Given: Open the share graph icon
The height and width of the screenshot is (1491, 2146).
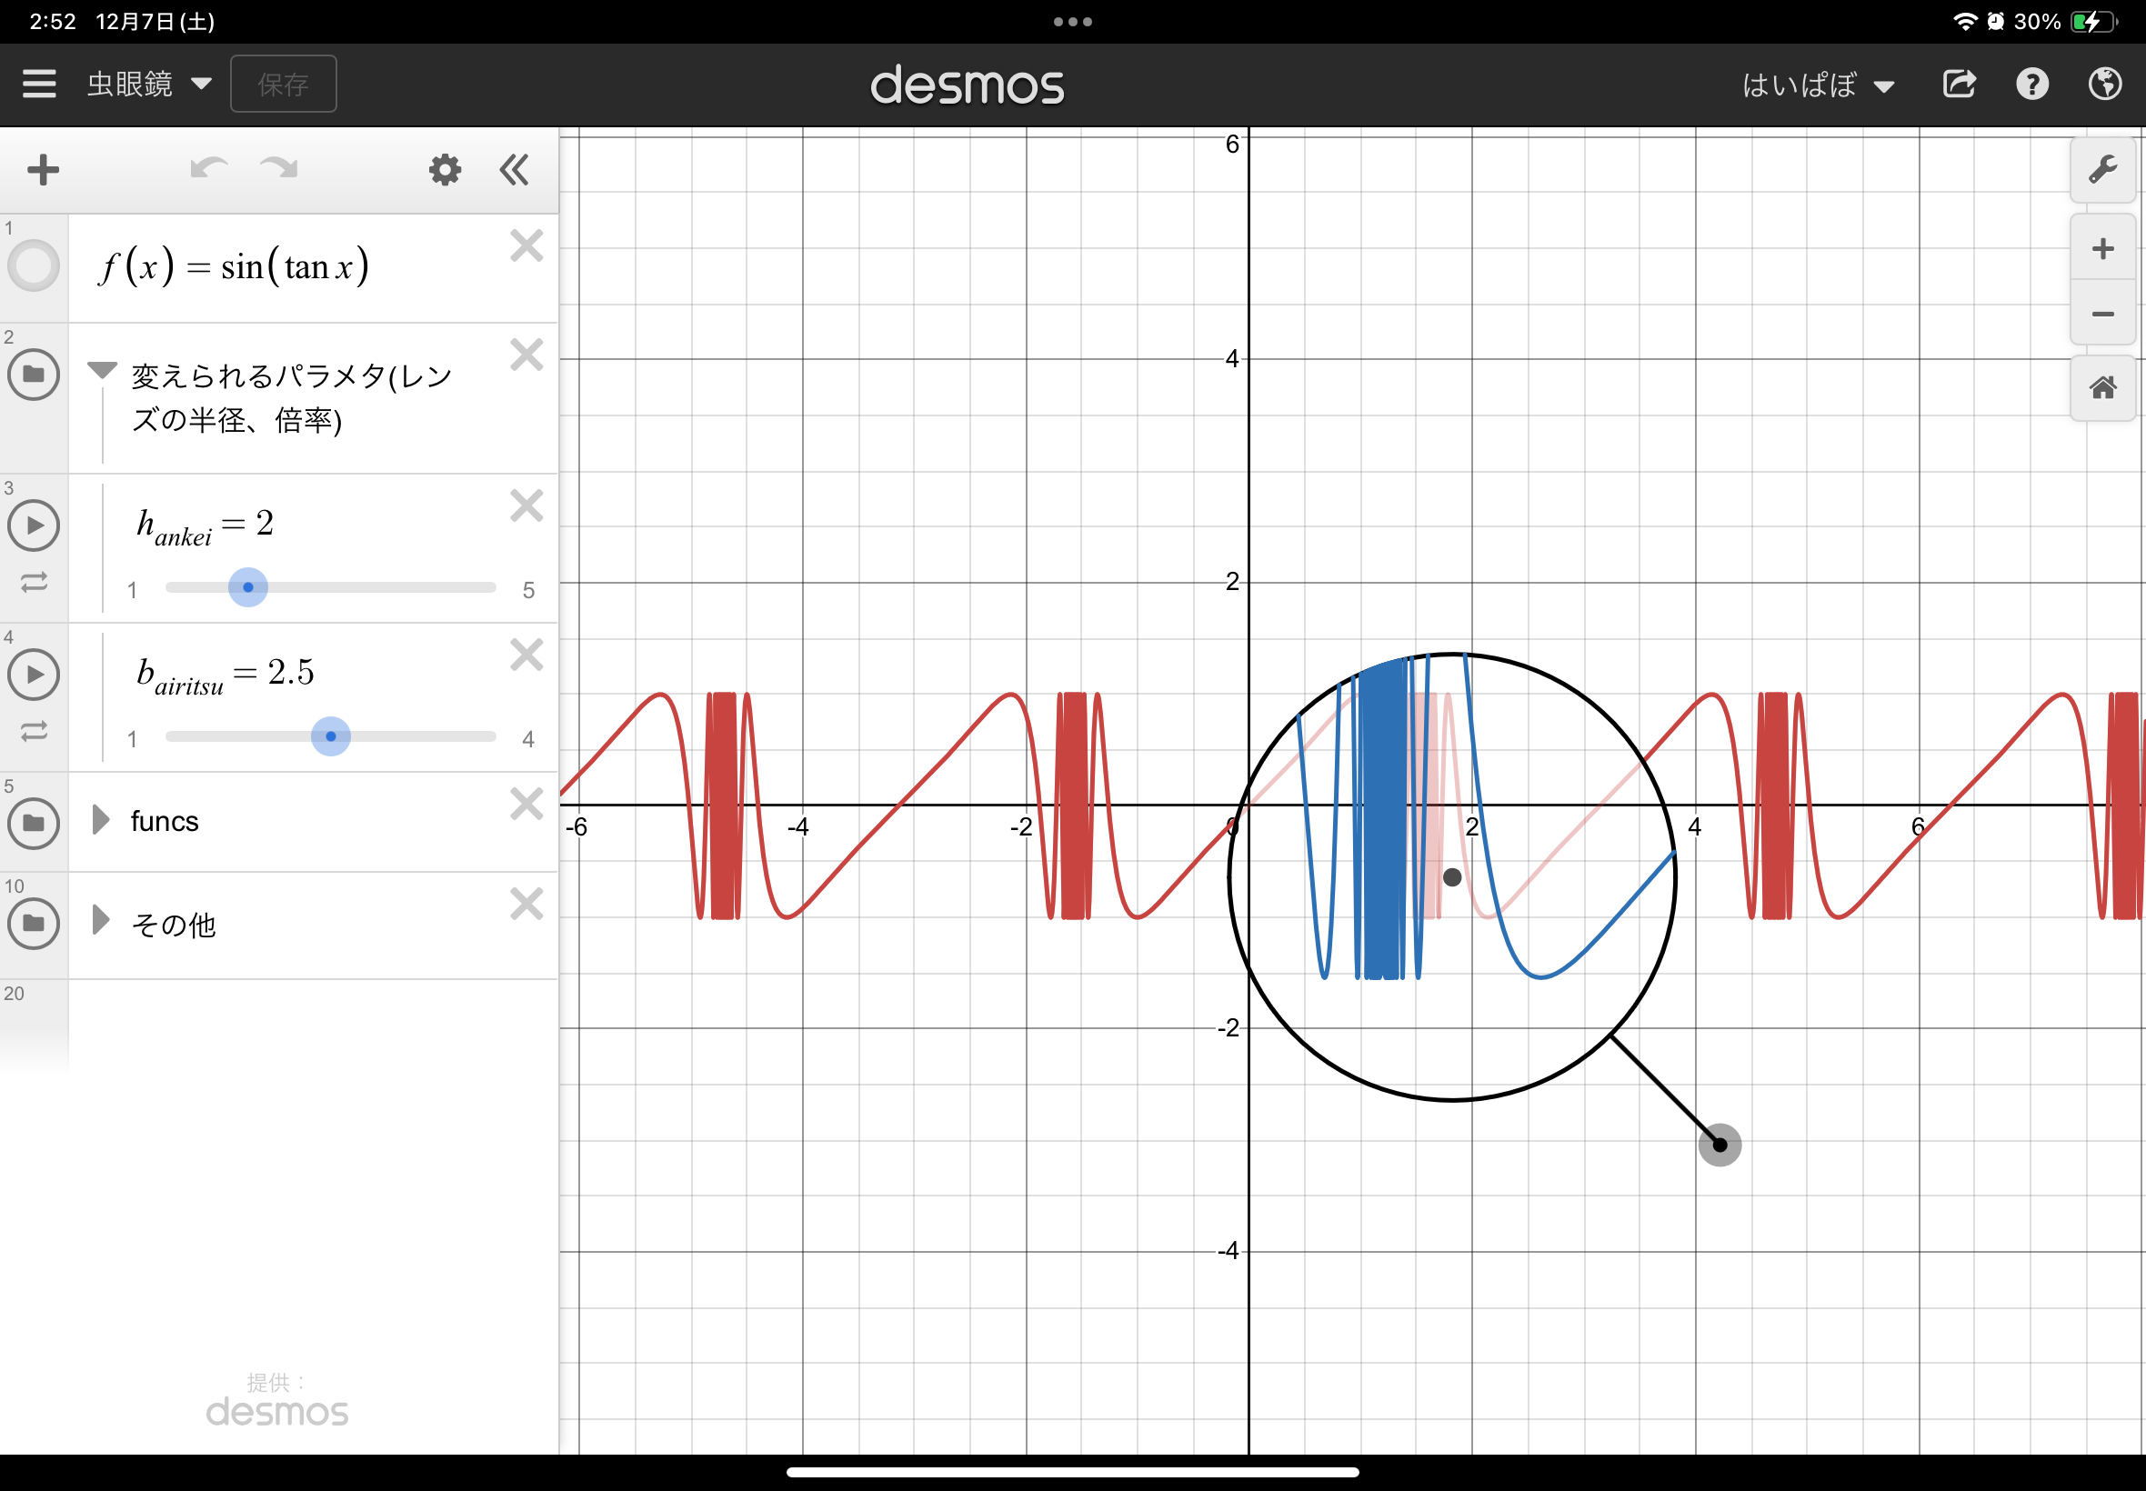Looking at the screenshot, I should coord(1960,84).
